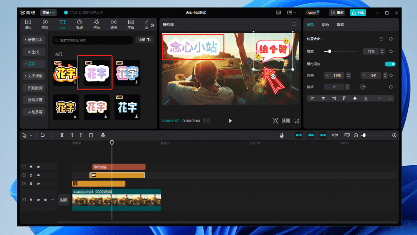Screen dimensions: 417x235
Task: Undo the last action
Action: click(x=42, y=135)
